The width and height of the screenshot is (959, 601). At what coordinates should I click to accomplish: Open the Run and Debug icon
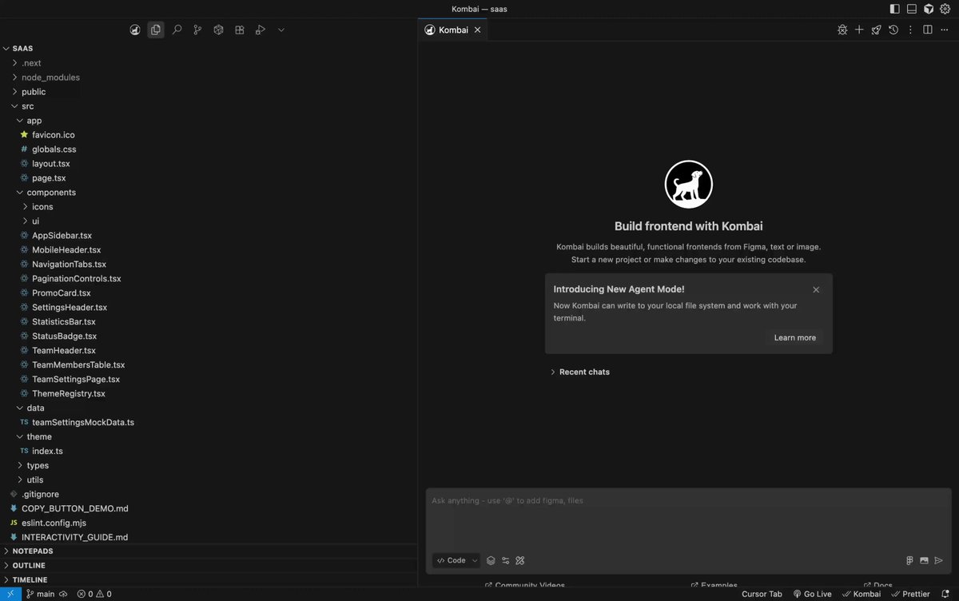coord(260,30)
